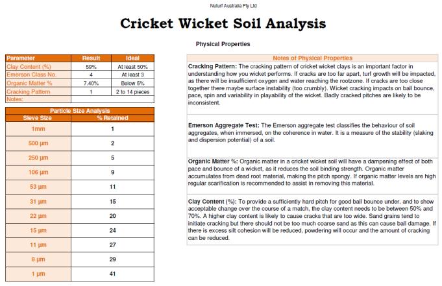442x286 pixels.
Task: Click the 59% clay content result cell
Action: click(91, 66)
